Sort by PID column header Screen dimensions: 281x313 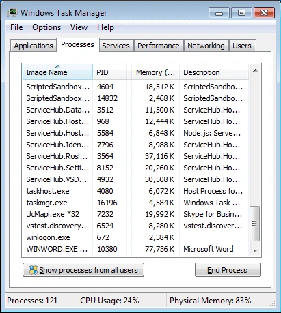tap(110, 72)
